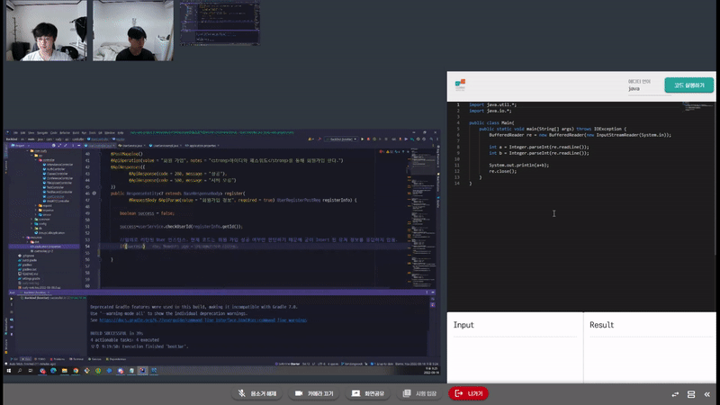Image resolution: width=720 pixels, height=405 pixels.
Task: Leave the meeting with the red 나가기 button
Action: pyautogui.click(x=468, y=393)
